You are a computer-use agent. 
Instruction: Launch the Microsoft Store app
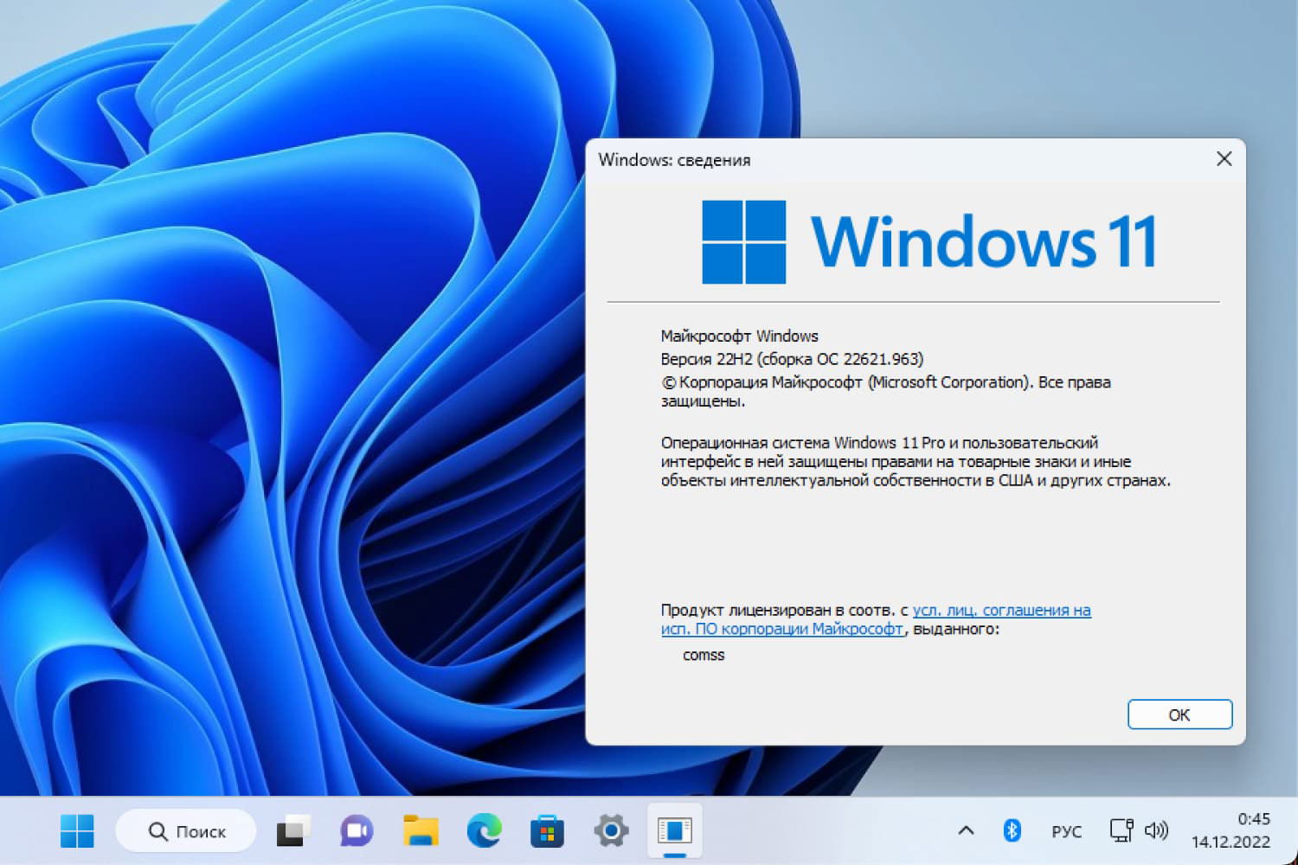547,830
